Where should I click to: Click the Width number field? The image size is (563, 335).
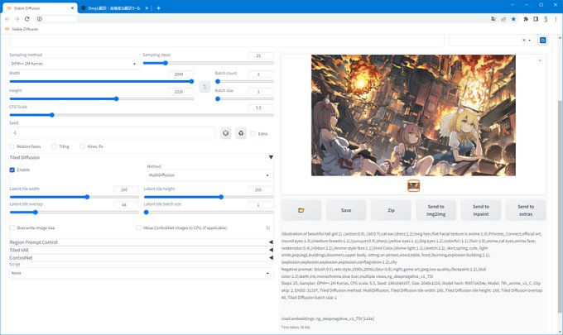(180, 74)
